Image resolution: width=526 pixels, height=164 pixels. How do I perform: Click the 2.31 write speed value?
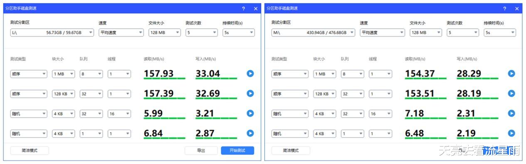(x=466, y=113)
